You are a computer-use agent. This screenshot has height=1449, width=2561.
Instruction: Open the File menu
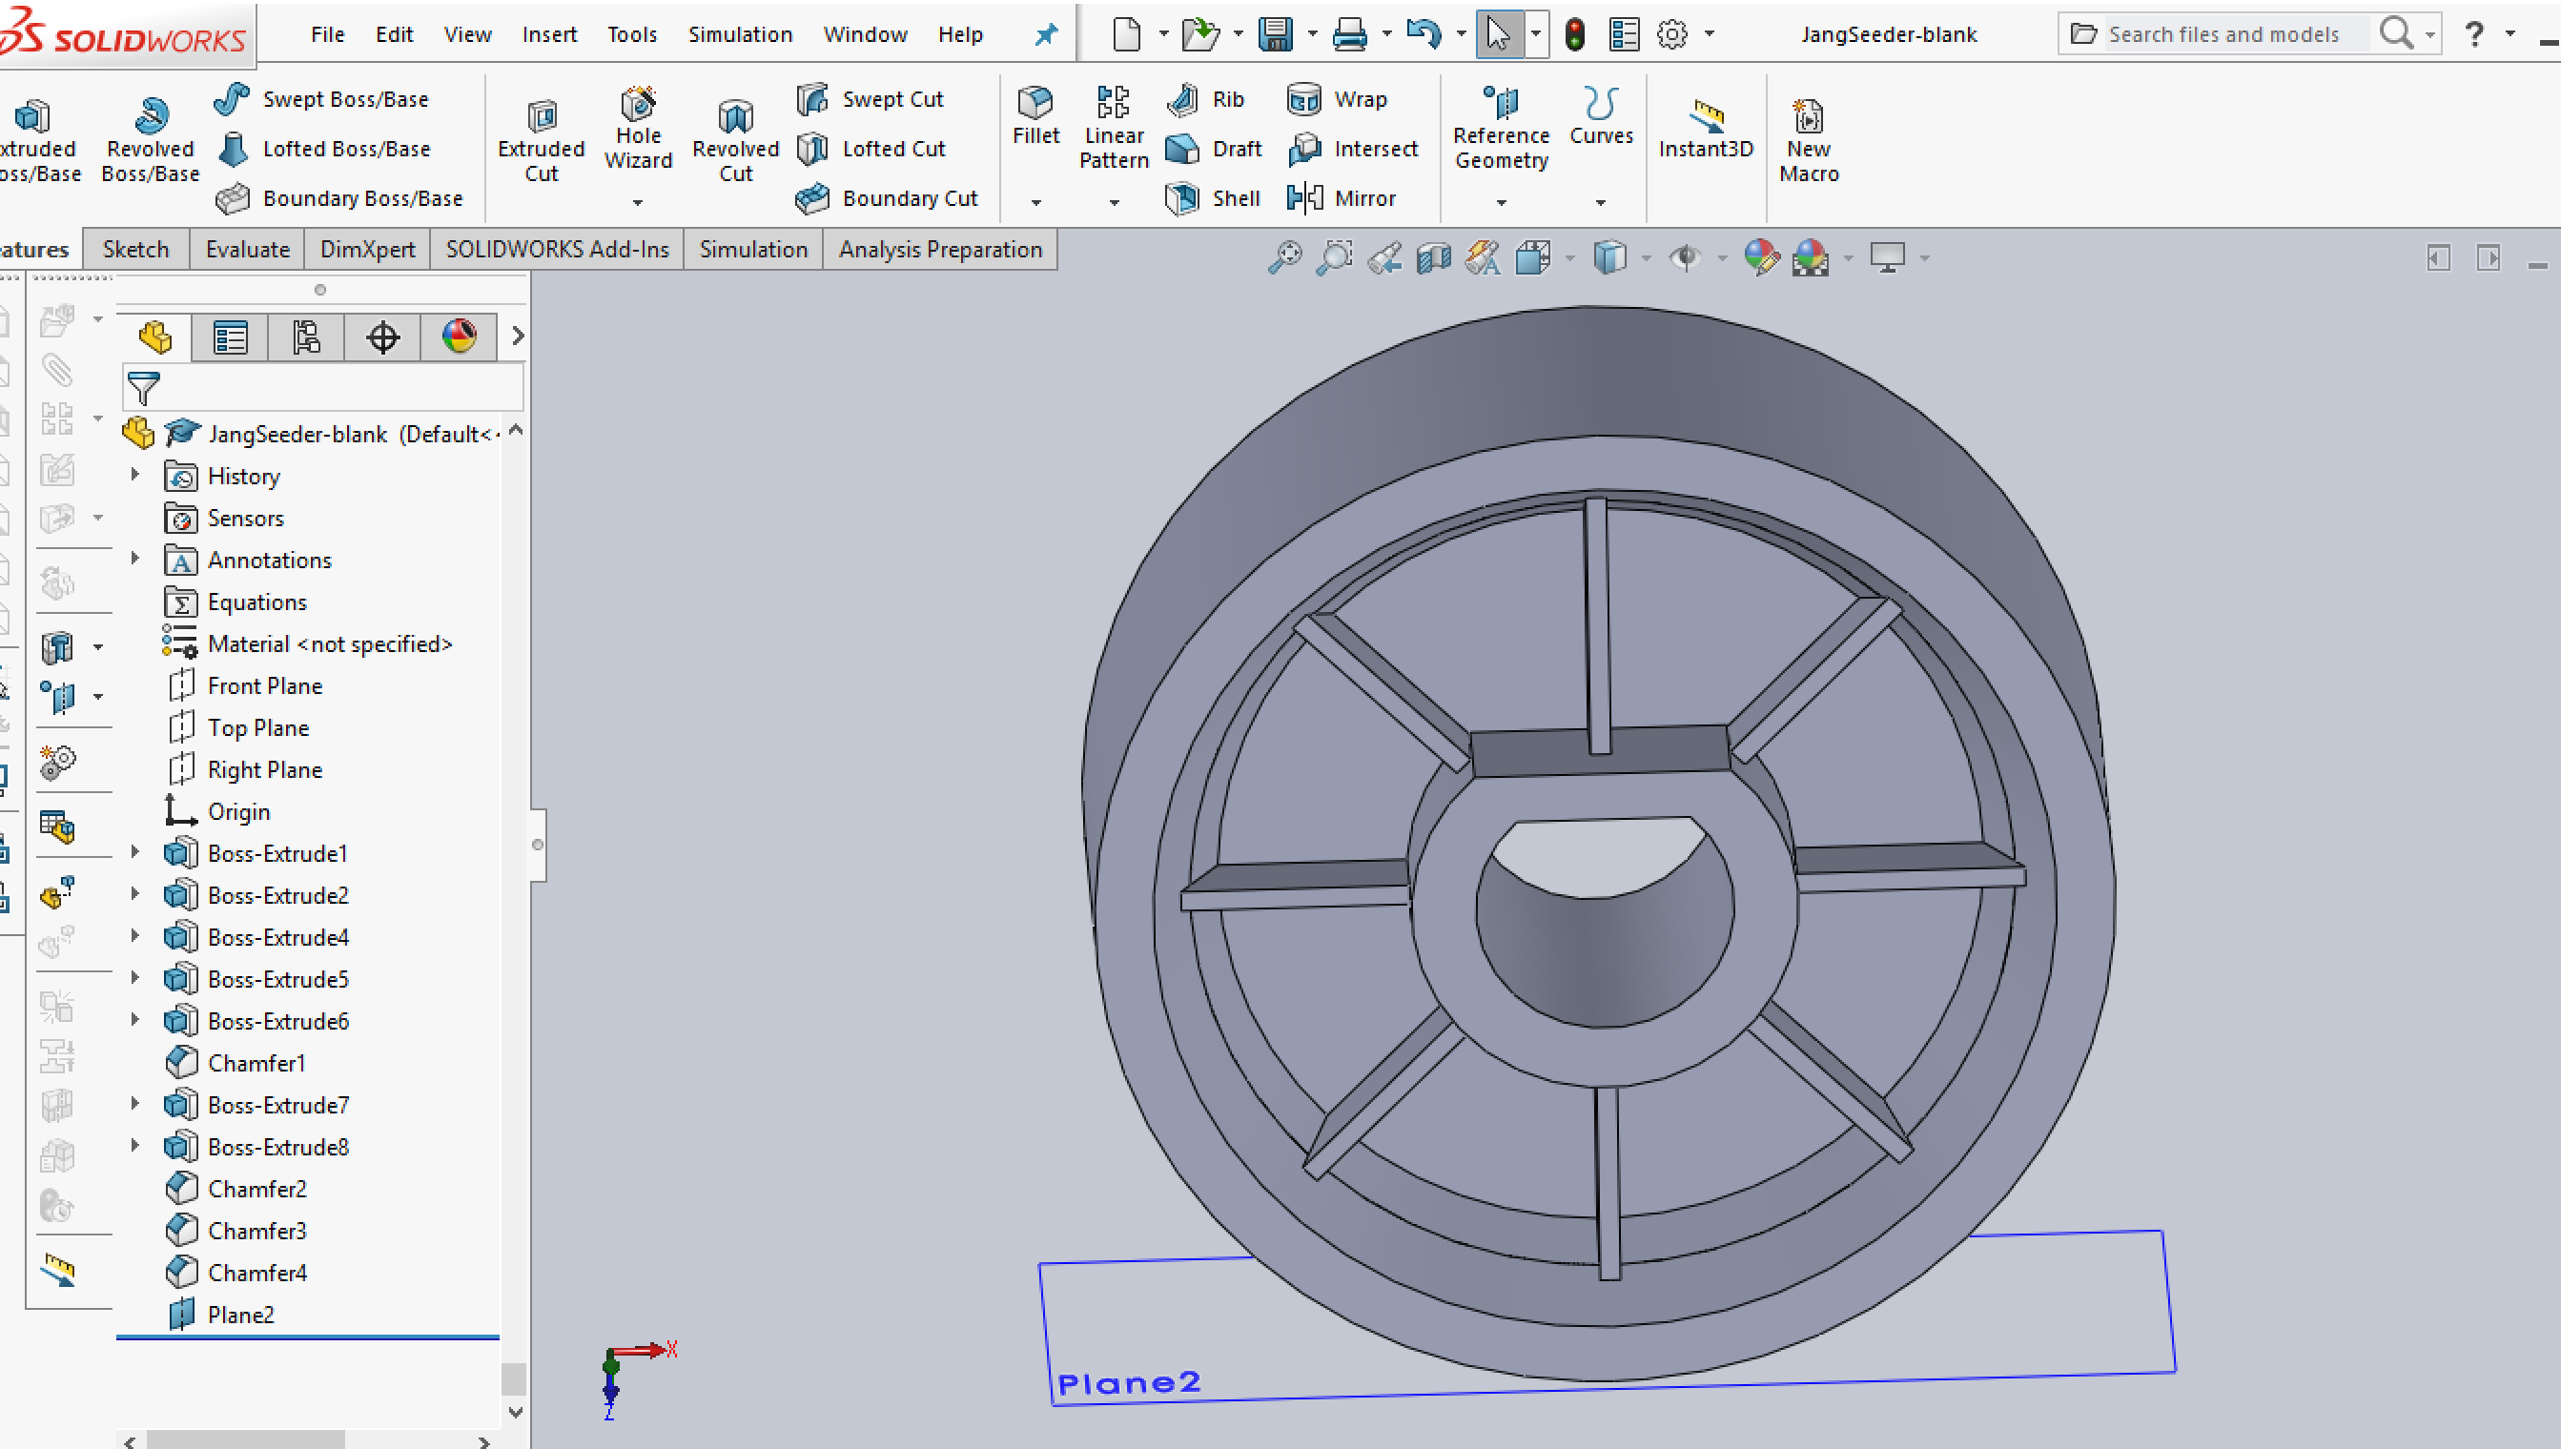coord(327,35)
